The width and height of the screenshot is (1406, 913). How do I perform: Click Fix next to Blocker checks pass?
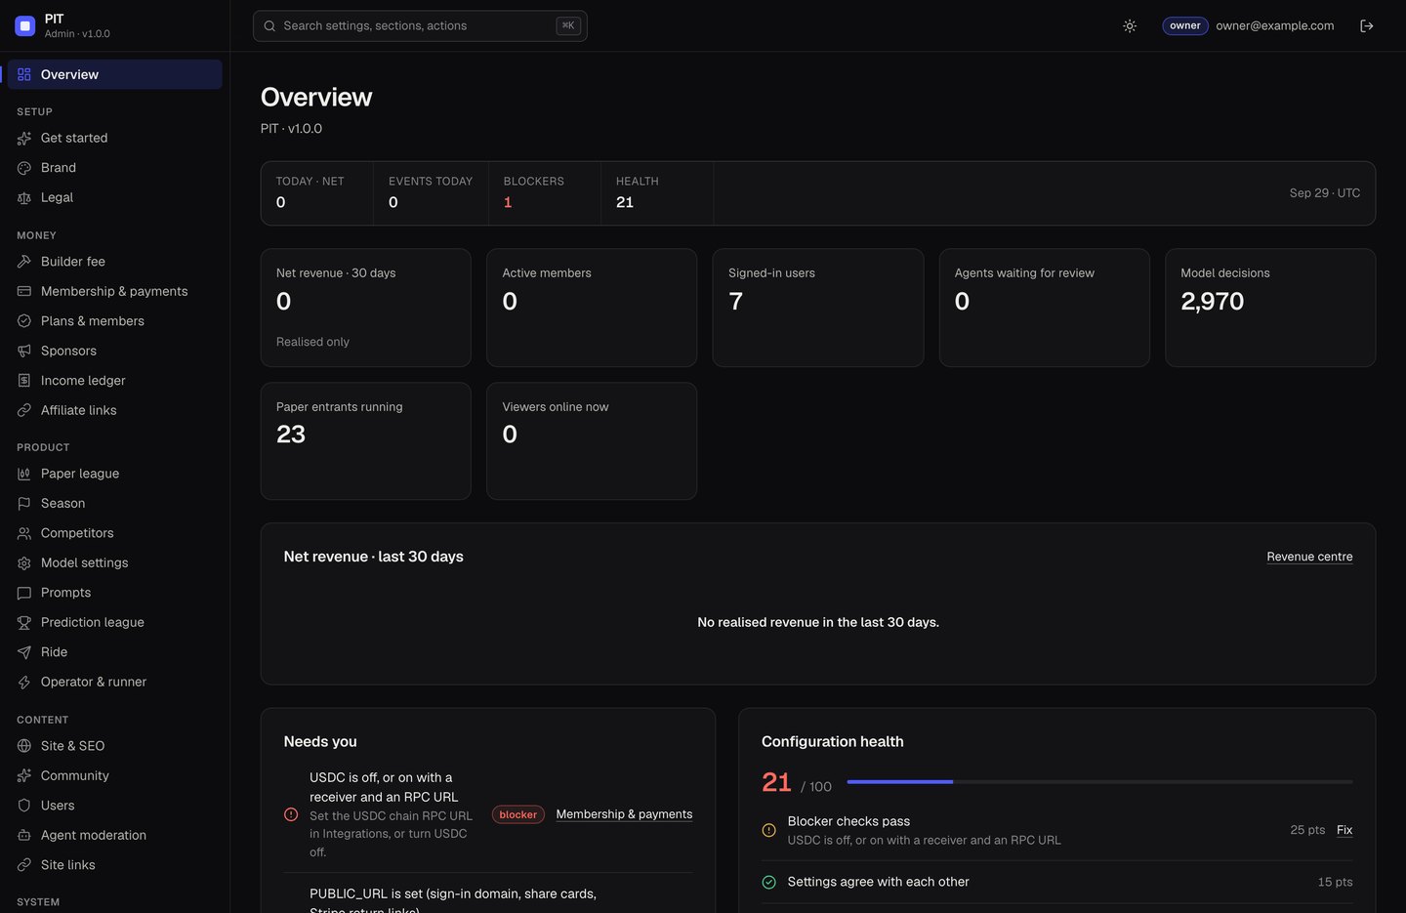click(1344, 830)
